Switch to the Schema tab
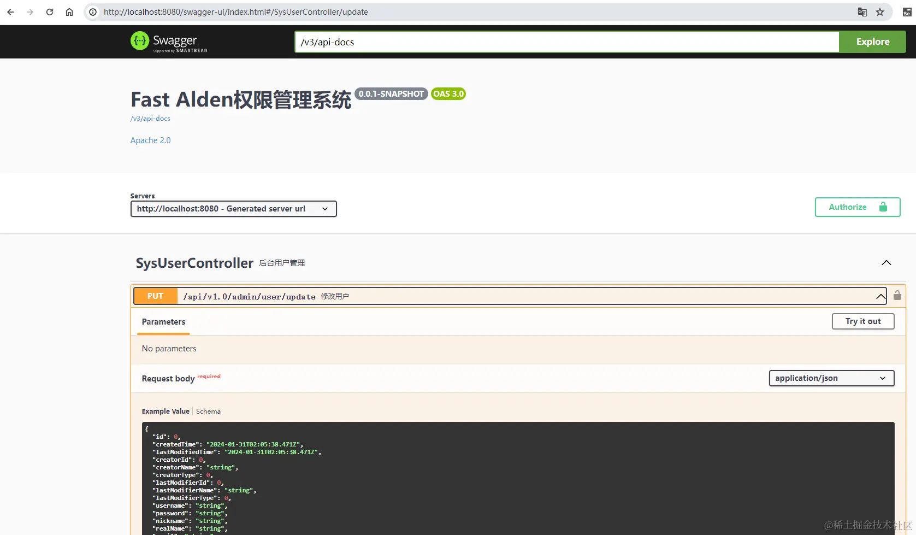This screenshot has height=535, width=916. click(x=208, y=411)
